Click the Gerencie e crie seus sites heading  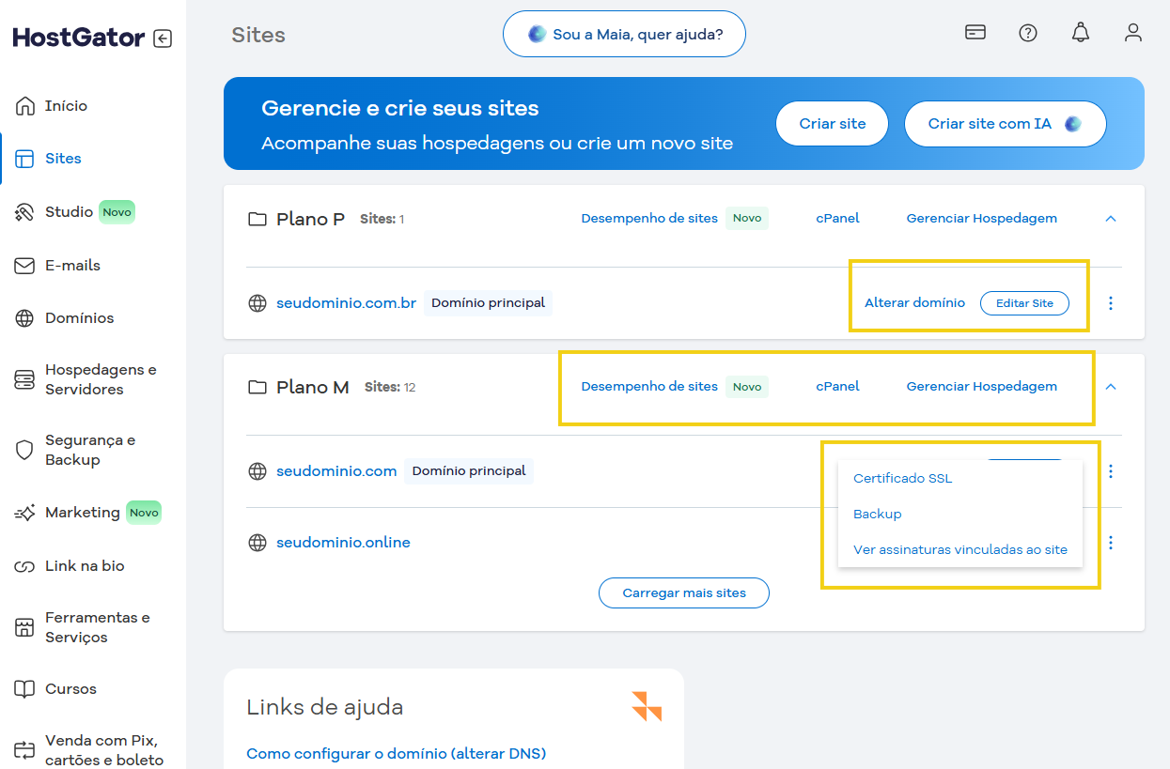click(400, 108)
